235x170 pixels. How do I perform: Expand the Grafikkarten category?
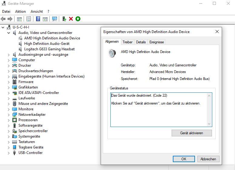point(9,88)
